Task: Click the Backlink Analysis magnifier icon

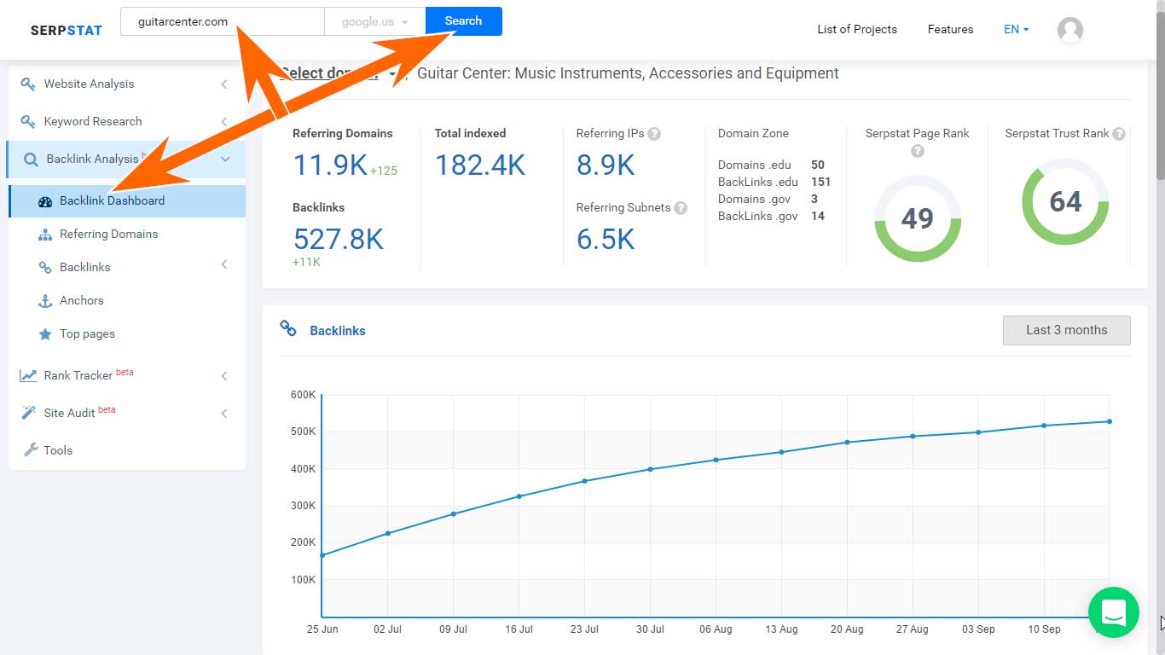Action: tap(31, 159)
